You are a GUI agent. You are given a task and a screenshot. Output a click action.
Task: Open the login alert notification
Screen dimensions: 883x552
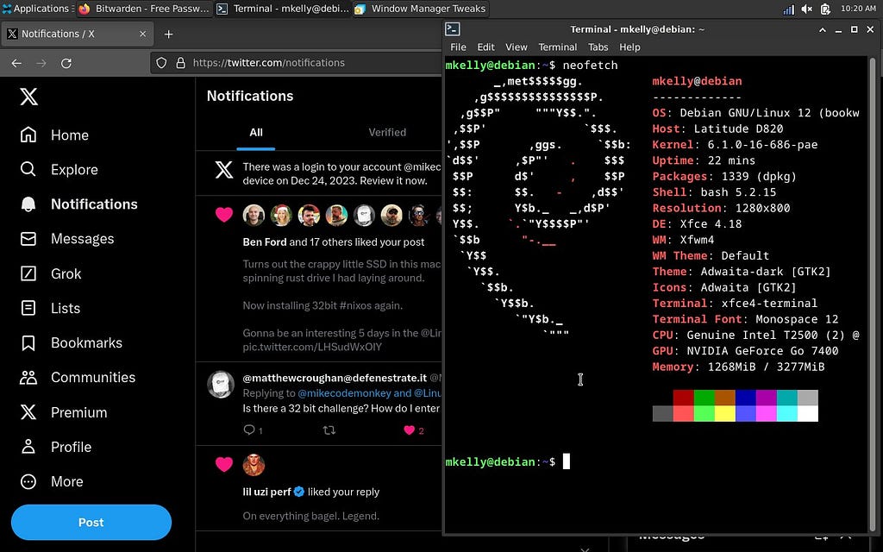click(x=319, y=173)
